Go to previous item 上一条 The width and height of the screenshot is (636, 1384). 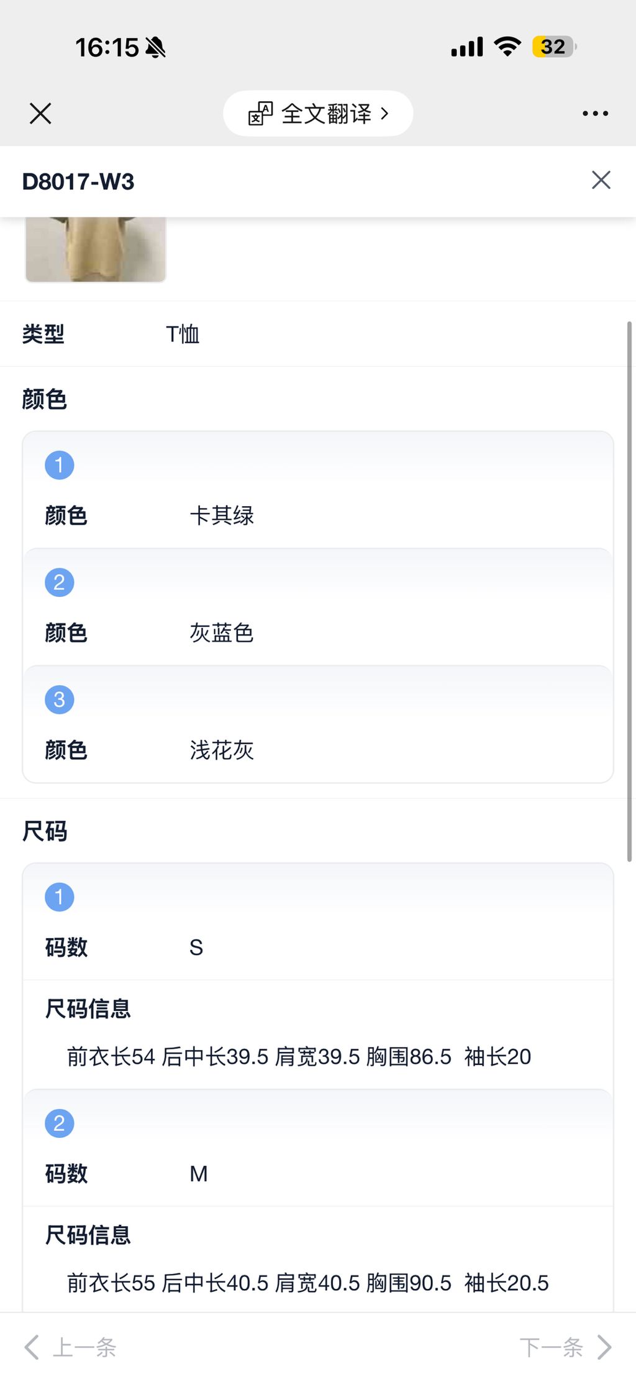coord(85,1347)
